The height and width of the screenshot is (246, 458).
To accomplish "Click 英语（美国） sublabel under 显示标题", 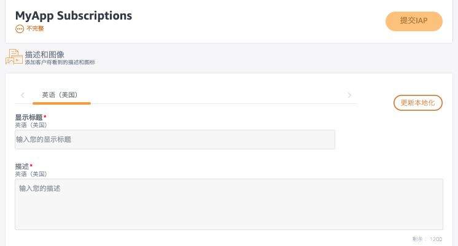I will (x=31, y=125).
